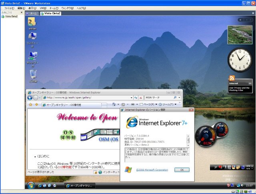Switch to the ホーム tab

[x=32, y=13]
